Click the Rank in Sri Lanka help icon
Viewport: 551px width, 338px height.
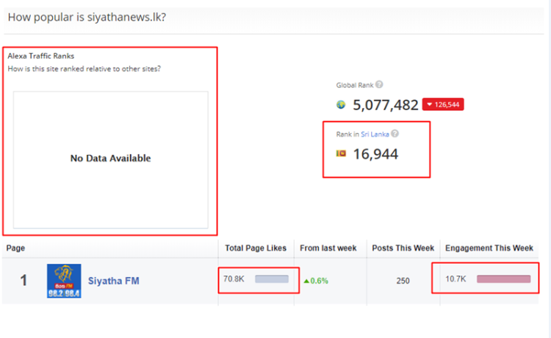tap(395, 134)
